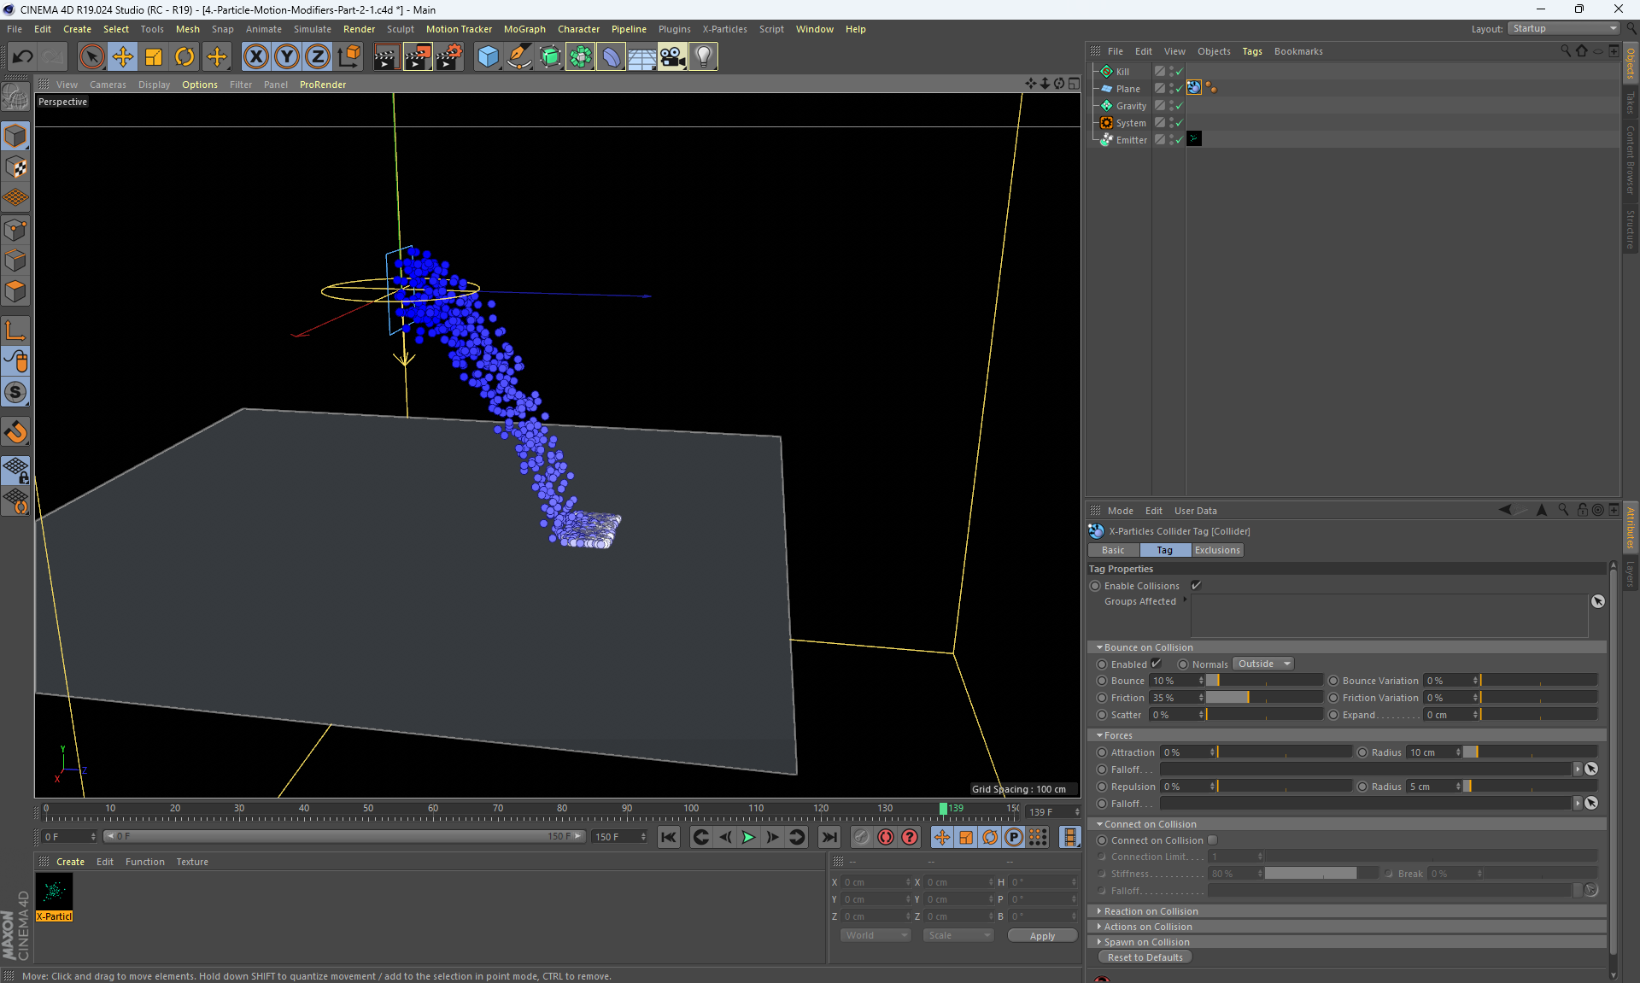Screen dimensions: 1640x983
Task: Select the Move tool in toolbar
Action: [x=123, y=57]
